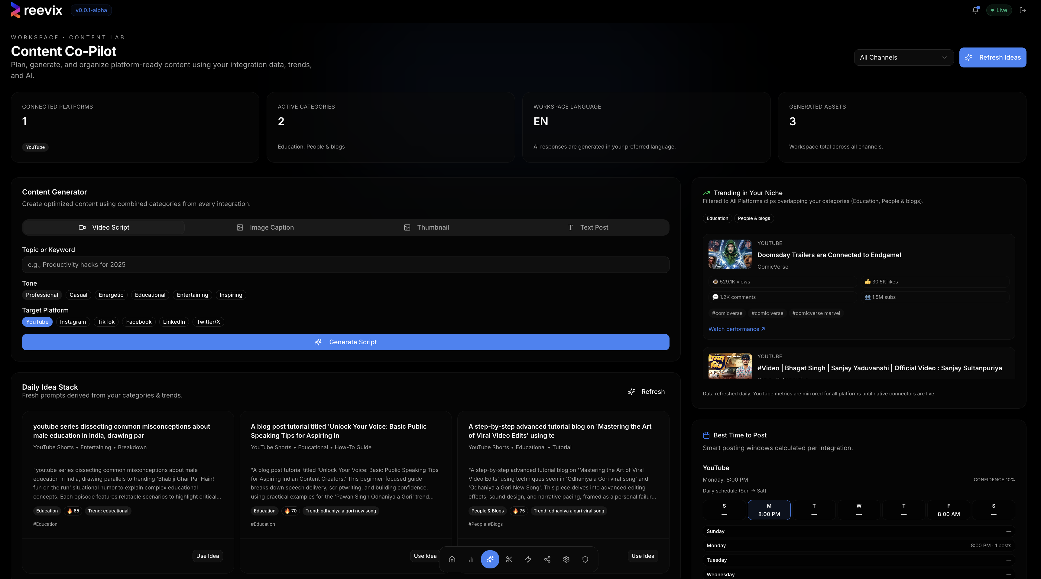
Task: Open the notifications bell in the top bar
Action: coord(975,10)
